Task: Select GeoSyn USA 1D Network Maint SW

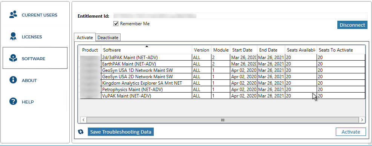Action: click(222, 70)
